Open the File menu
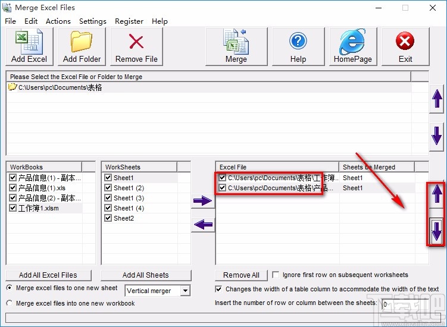The width and height of the screenshot is (447, 327). pyautogui.click(x=10, y=21)
